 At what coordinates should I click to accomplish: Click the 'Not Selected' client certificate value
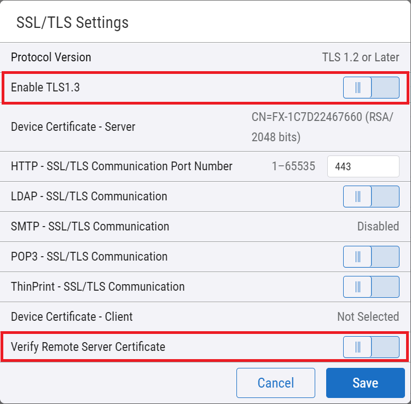coord(368,317)
